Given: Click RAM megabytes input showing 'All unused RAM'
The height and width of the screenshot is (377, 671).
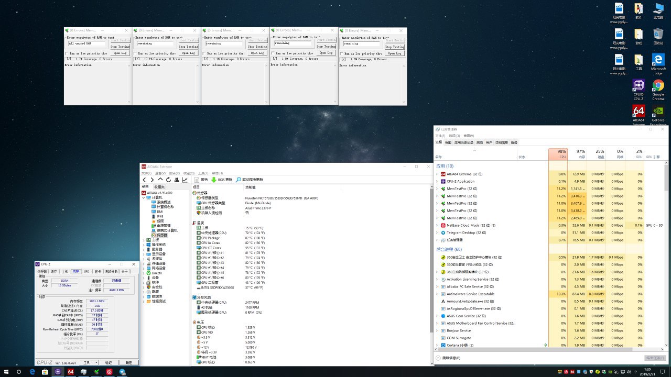Looking at the screenshot, I should tap(86, 43).
